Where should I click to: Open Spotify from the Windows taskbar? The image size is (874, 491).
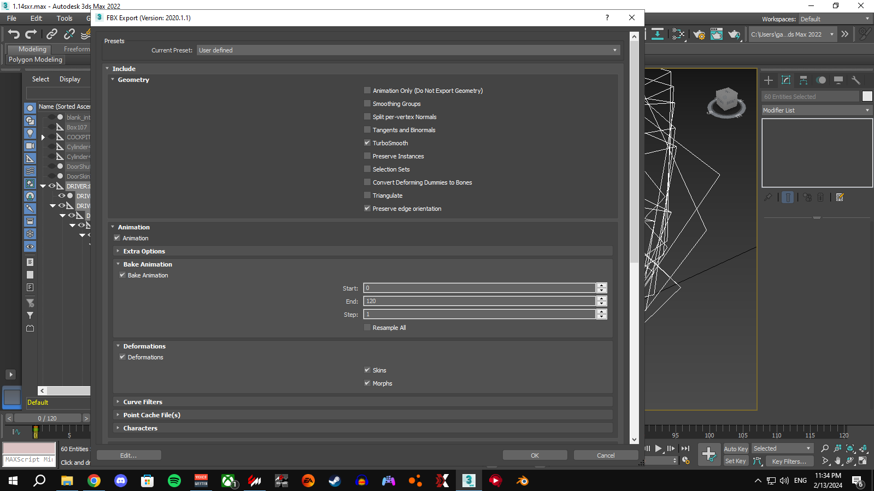point(174,481)
